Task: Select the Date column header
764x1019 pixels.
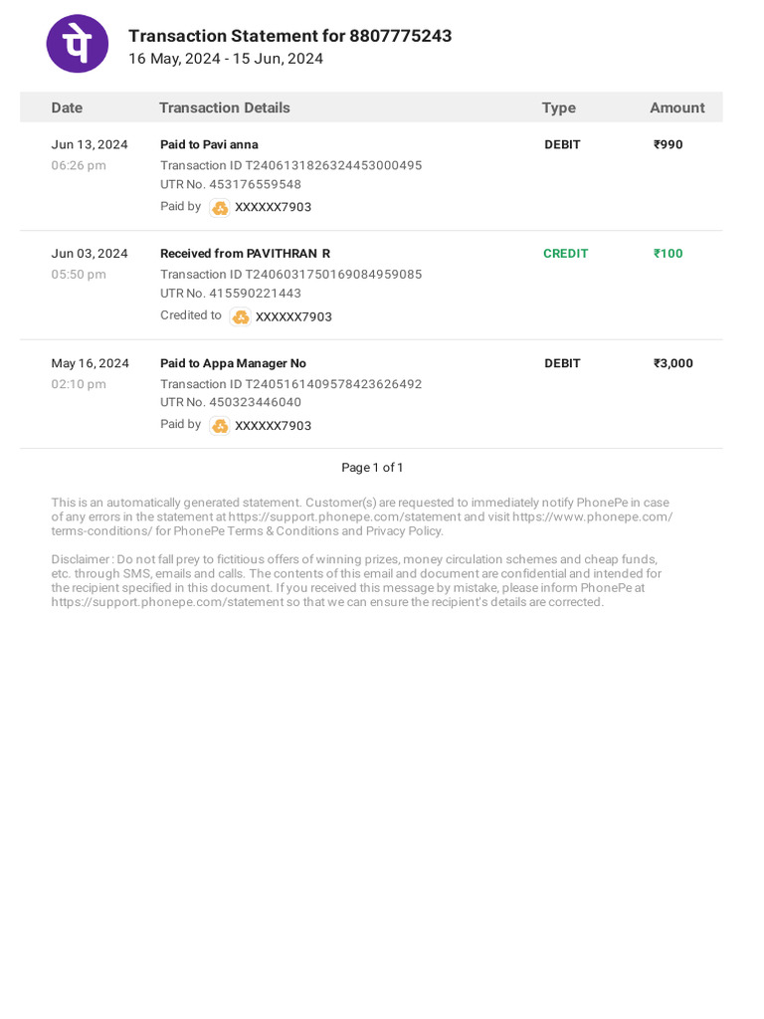Action: pos(67,107)
